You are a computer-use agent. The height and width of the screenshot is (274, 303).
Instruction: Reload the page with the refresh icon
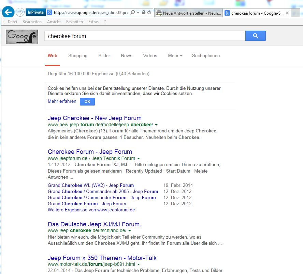click(x=149, y=13)
